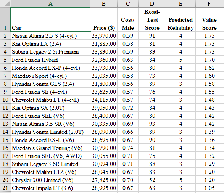Image resolution: width=224 pixels, height=193 pixels.
Task: Click Cost/Mile value 0.70
Action: click(x=128, y=180)
